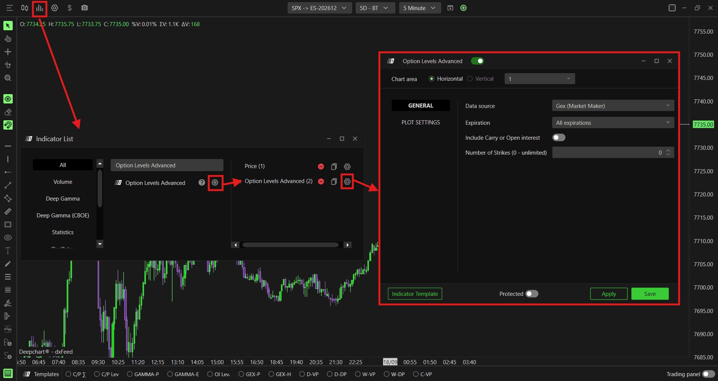This screenshot has width=718, height=381.
Task: Open the hamburger main menu
Action: [9, 8]
